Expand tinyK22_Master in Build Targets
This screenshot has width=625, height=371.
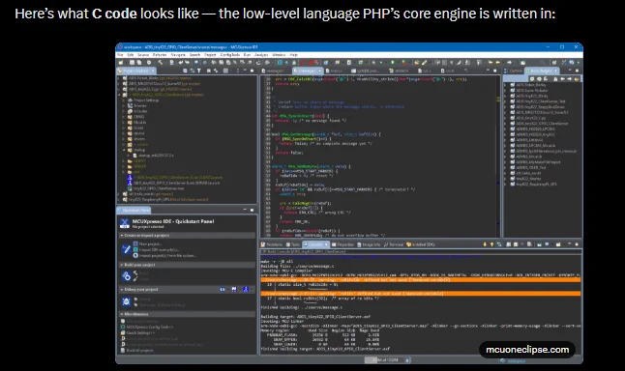(x=506, y=179)
